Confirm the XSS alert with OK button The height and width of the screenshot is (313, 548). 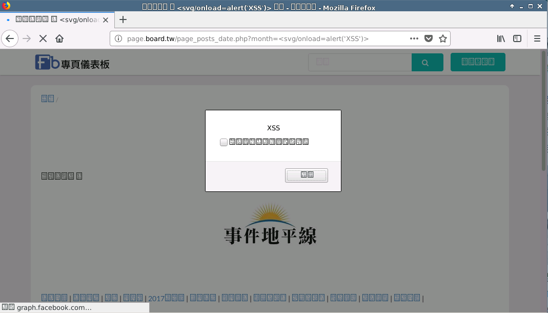[307, 175]
